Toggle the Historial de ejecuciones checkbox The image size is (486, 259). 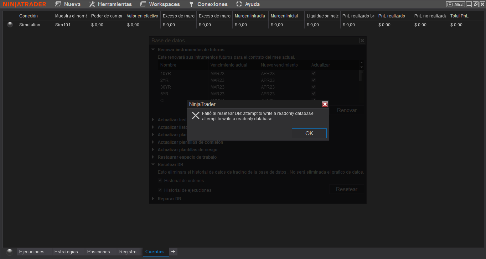coord(160,190)
